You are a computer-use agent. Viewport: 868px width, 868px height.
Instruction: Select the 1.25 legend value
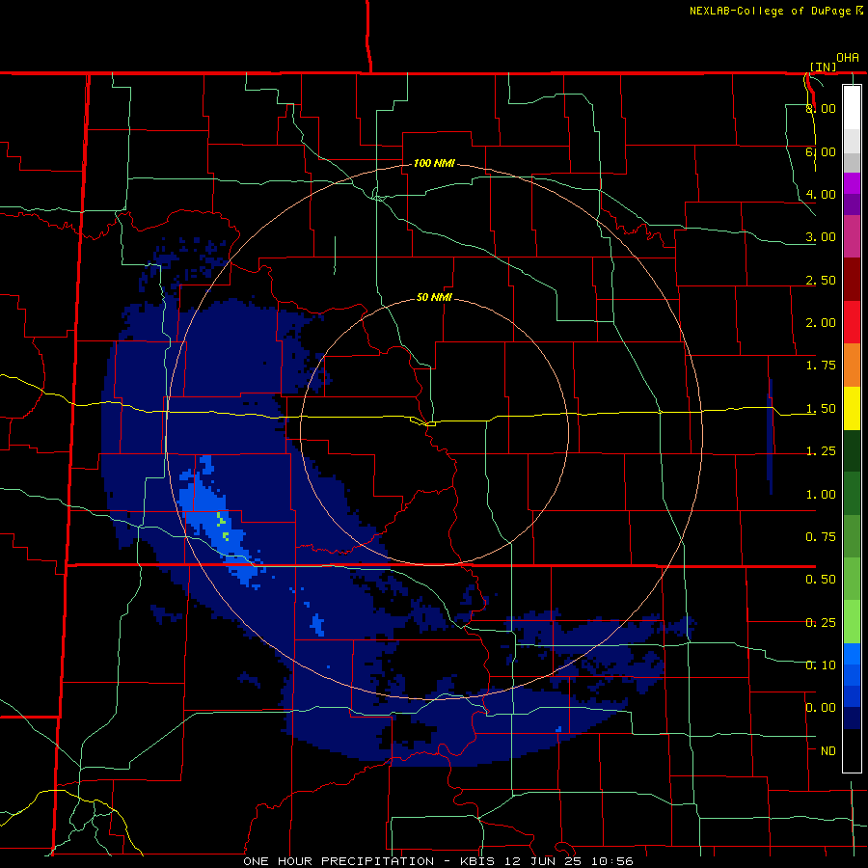pos(821,451)
